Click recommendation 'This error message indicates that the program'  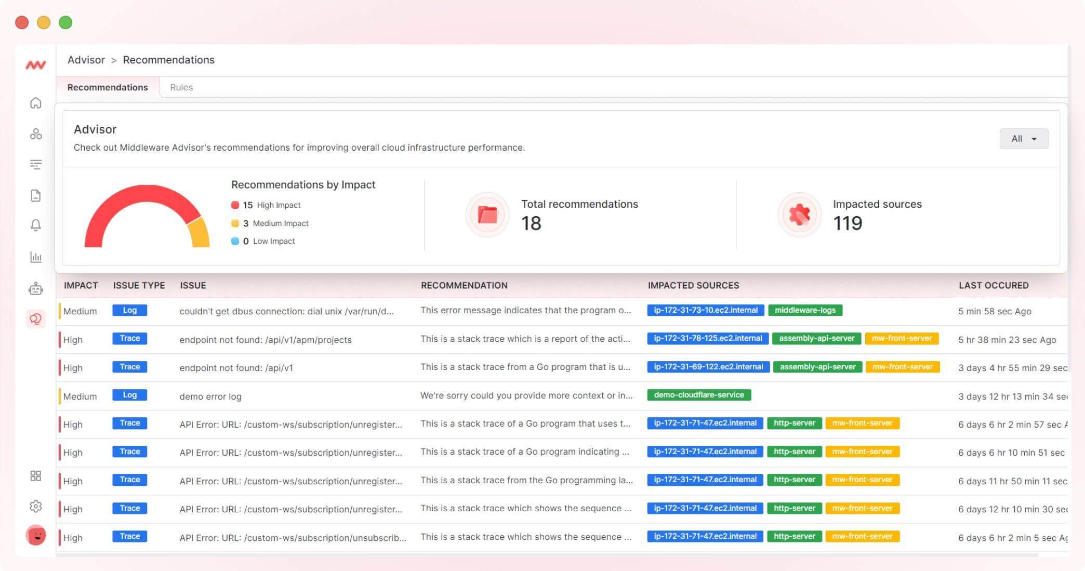[525, 310]
